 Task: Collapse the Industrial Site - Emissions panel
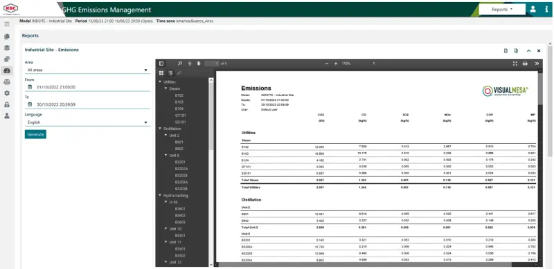(528, 51)
